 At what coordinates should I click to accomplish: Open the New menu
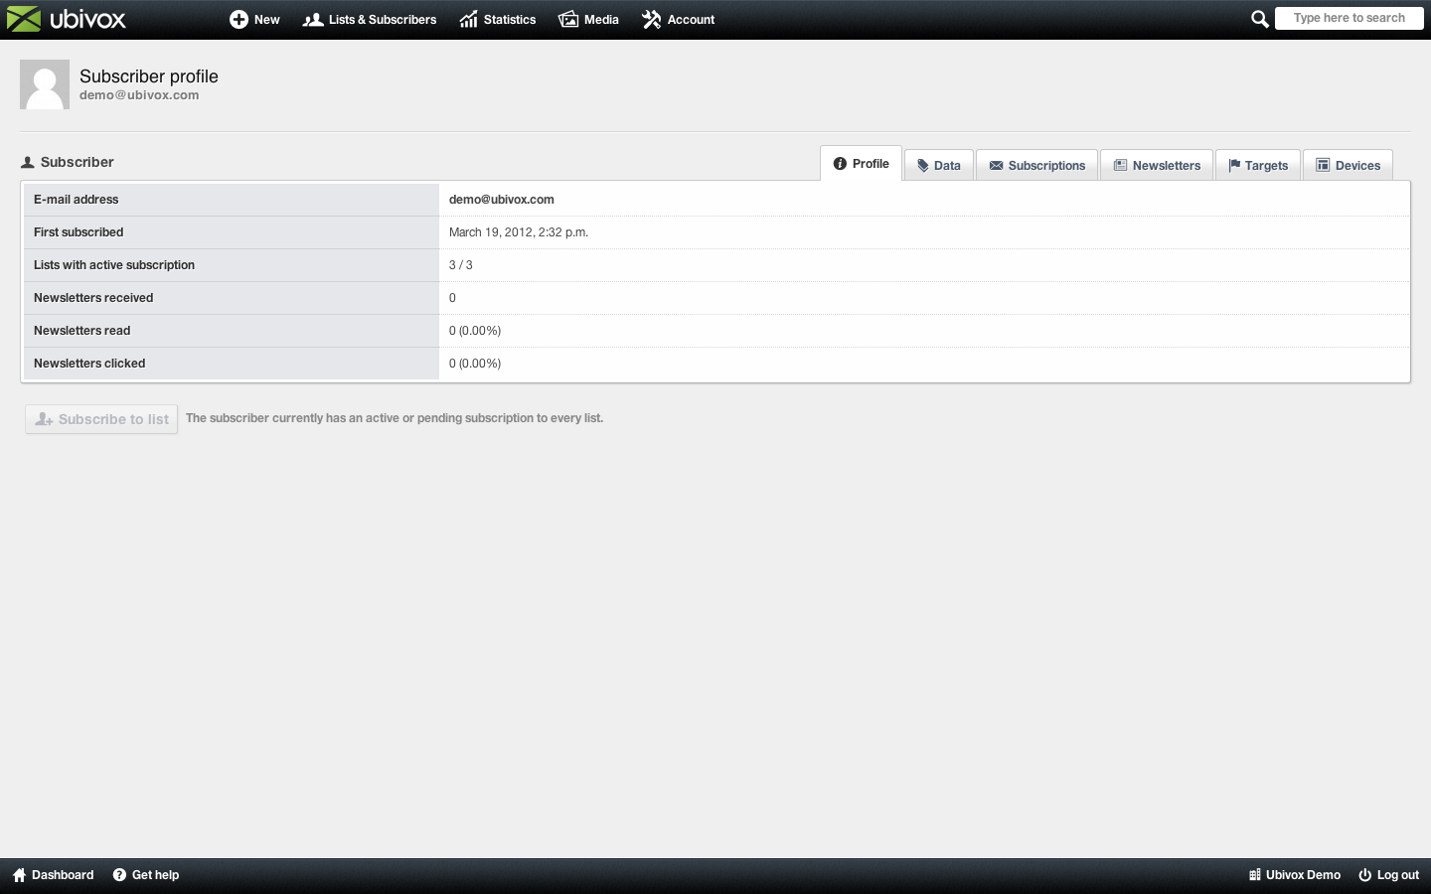(254, 20)
